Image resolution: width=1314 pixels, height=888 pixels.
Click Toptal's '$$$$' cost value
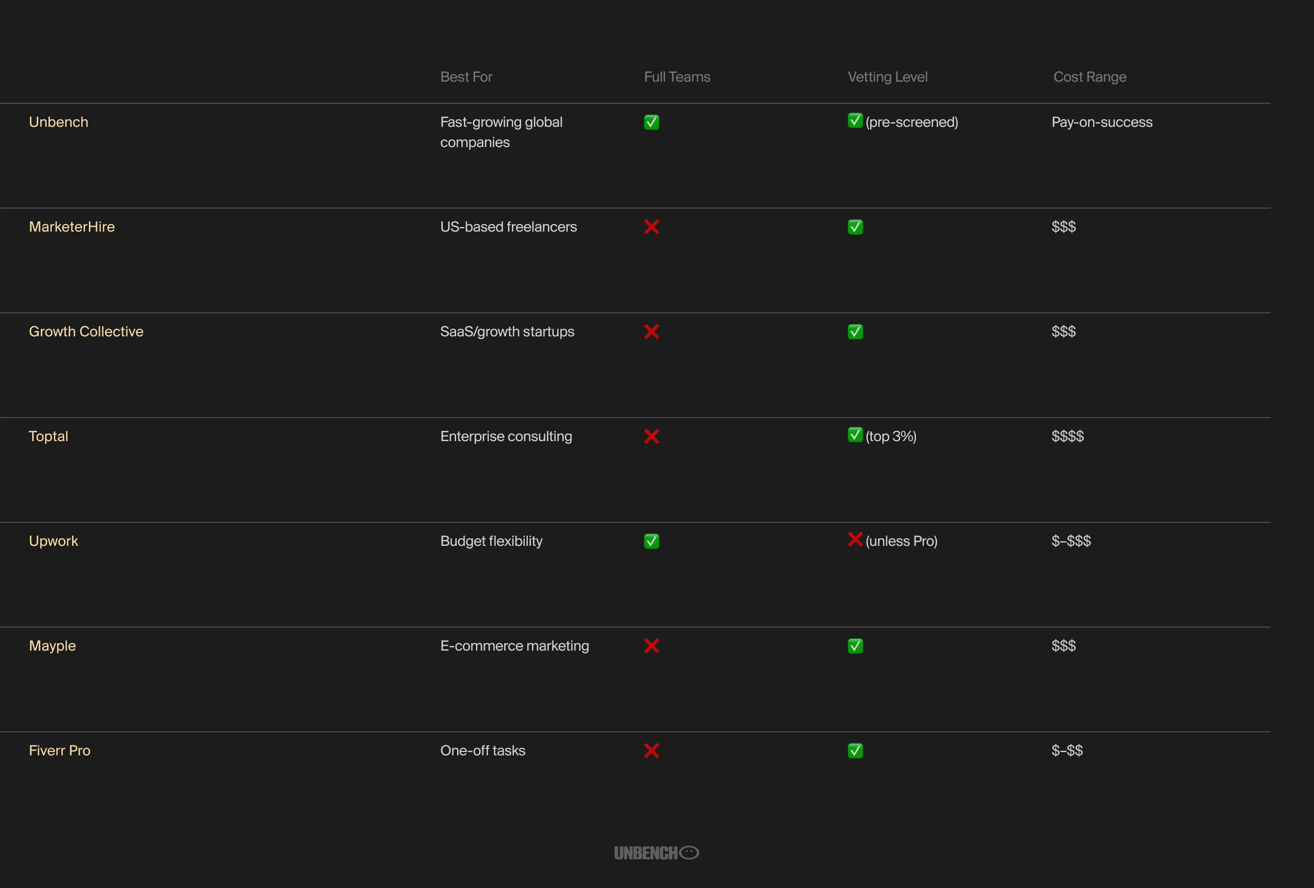pos(1067,436)
